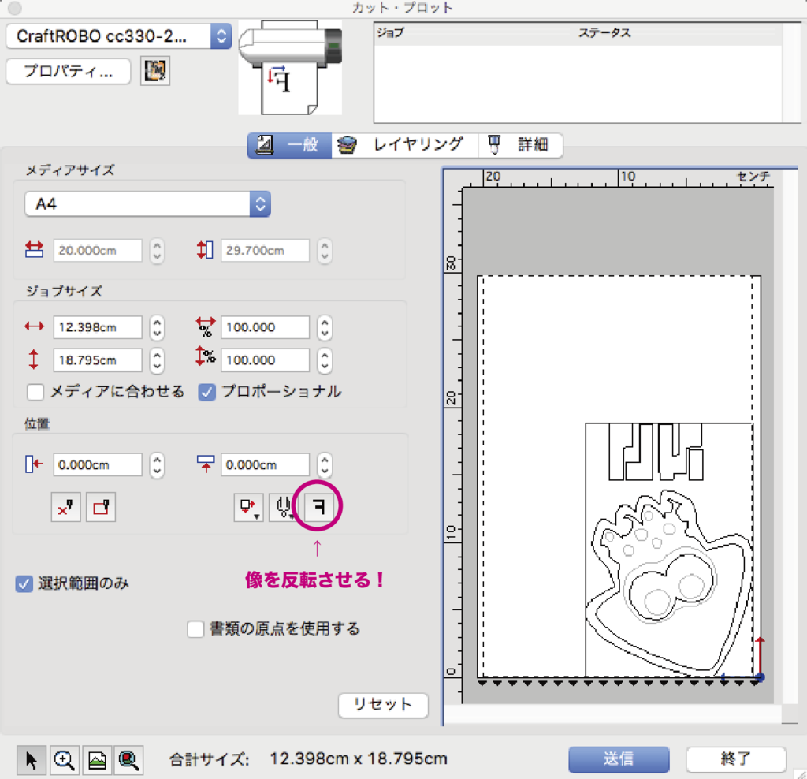Viewport: 807px width, 779px height.
Task: Click the ジョブ column header
Action: click(391, 32)
